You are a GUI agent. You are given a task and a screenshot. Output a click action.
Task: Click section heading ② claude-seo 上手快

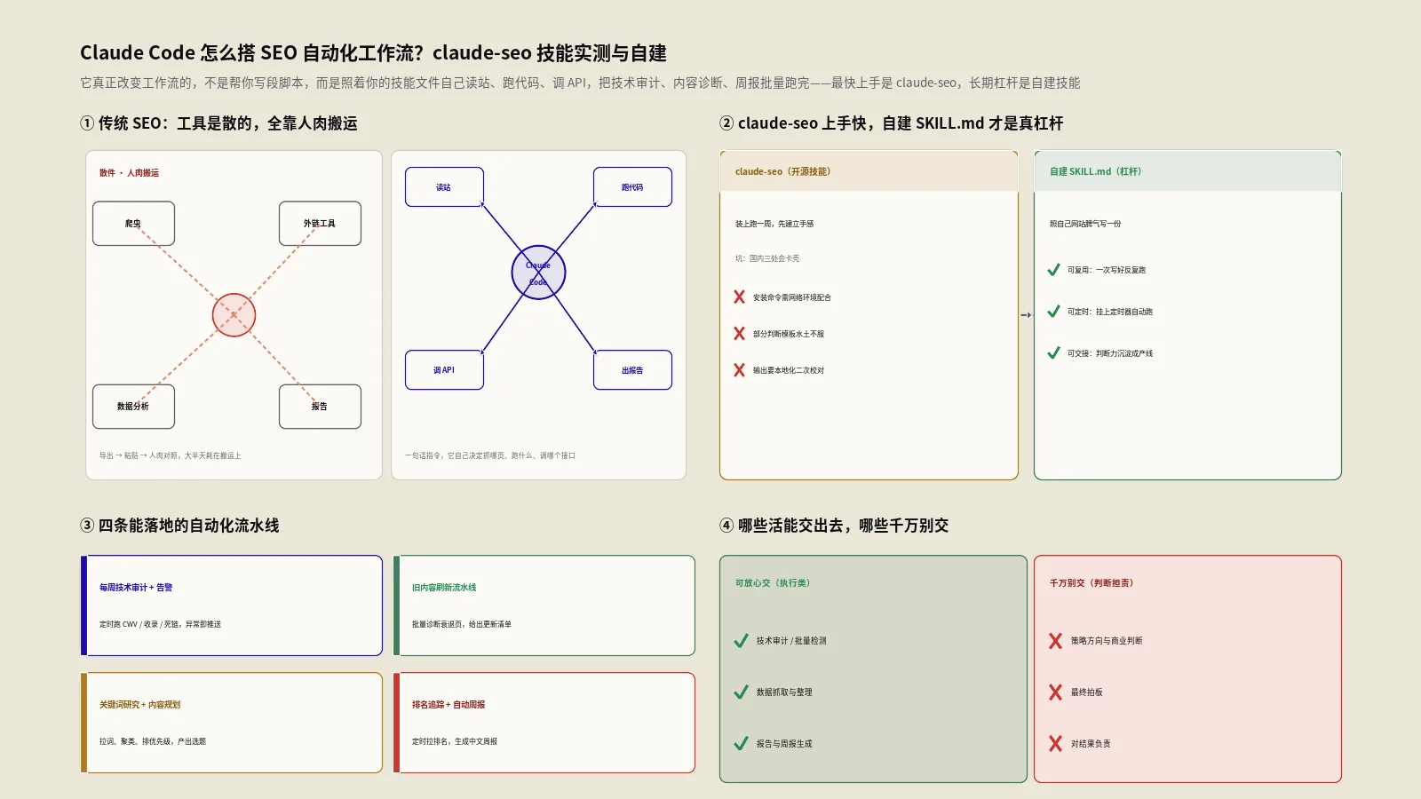891,123
